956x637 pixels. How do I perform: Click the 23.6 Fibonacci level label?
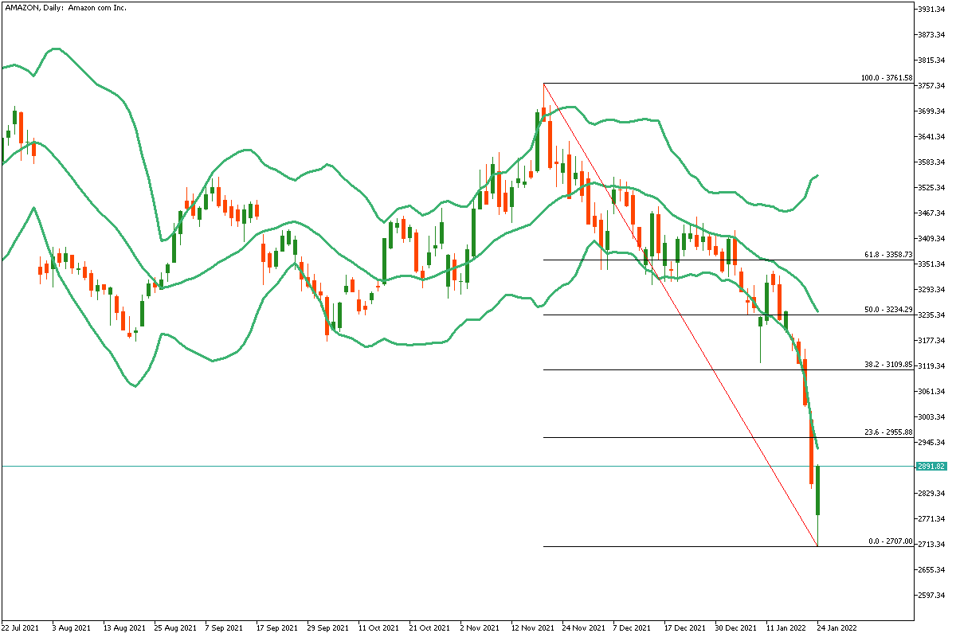(887, 432)
